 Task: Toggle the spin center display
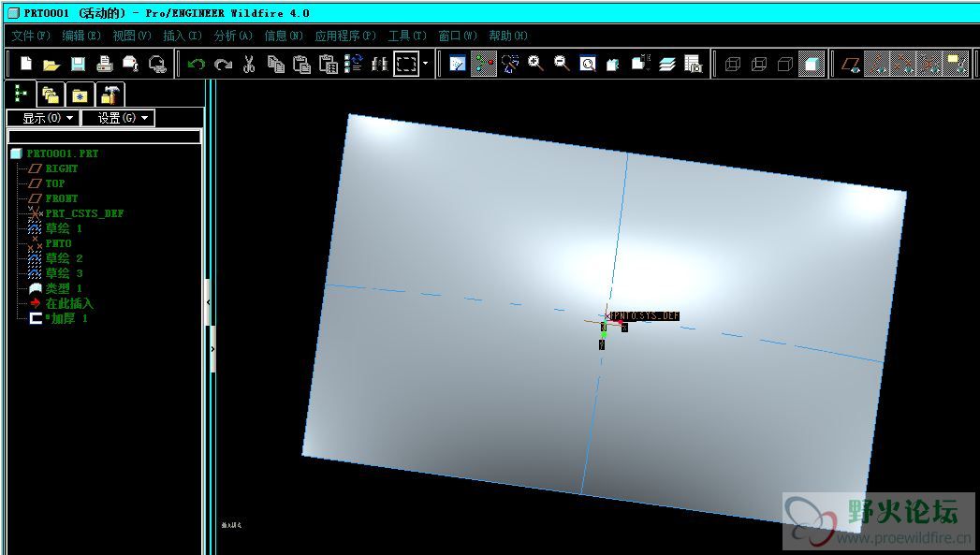[484, 64]
